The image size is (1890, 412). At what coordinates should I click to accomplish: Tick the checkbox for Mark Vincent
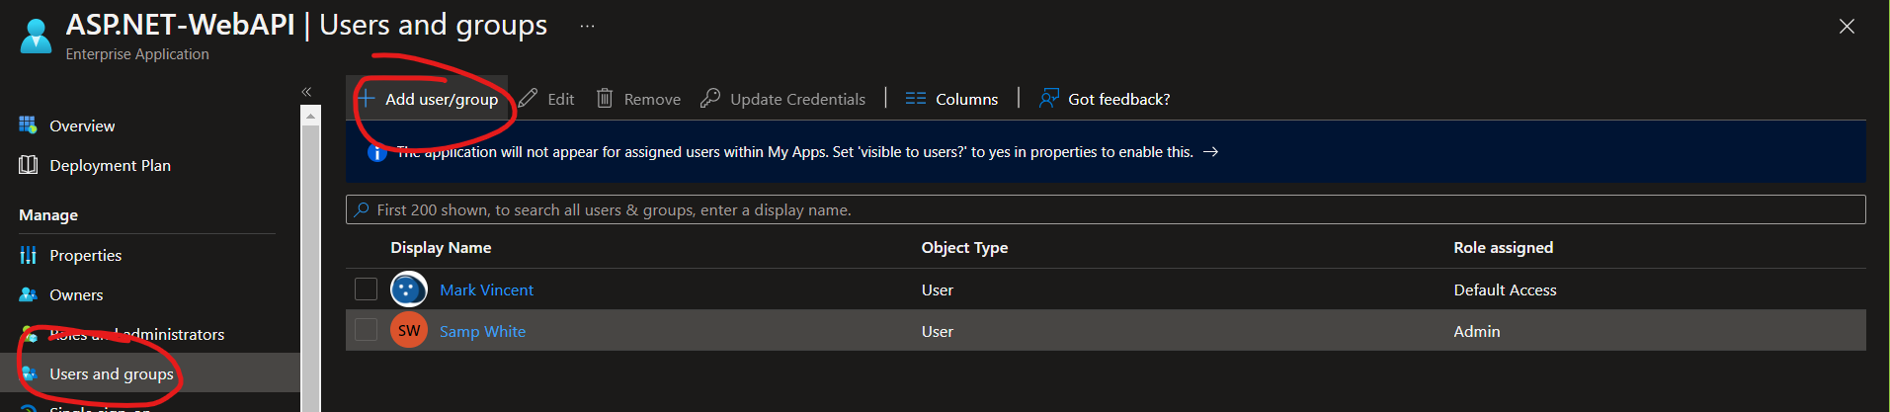point(366,288)
